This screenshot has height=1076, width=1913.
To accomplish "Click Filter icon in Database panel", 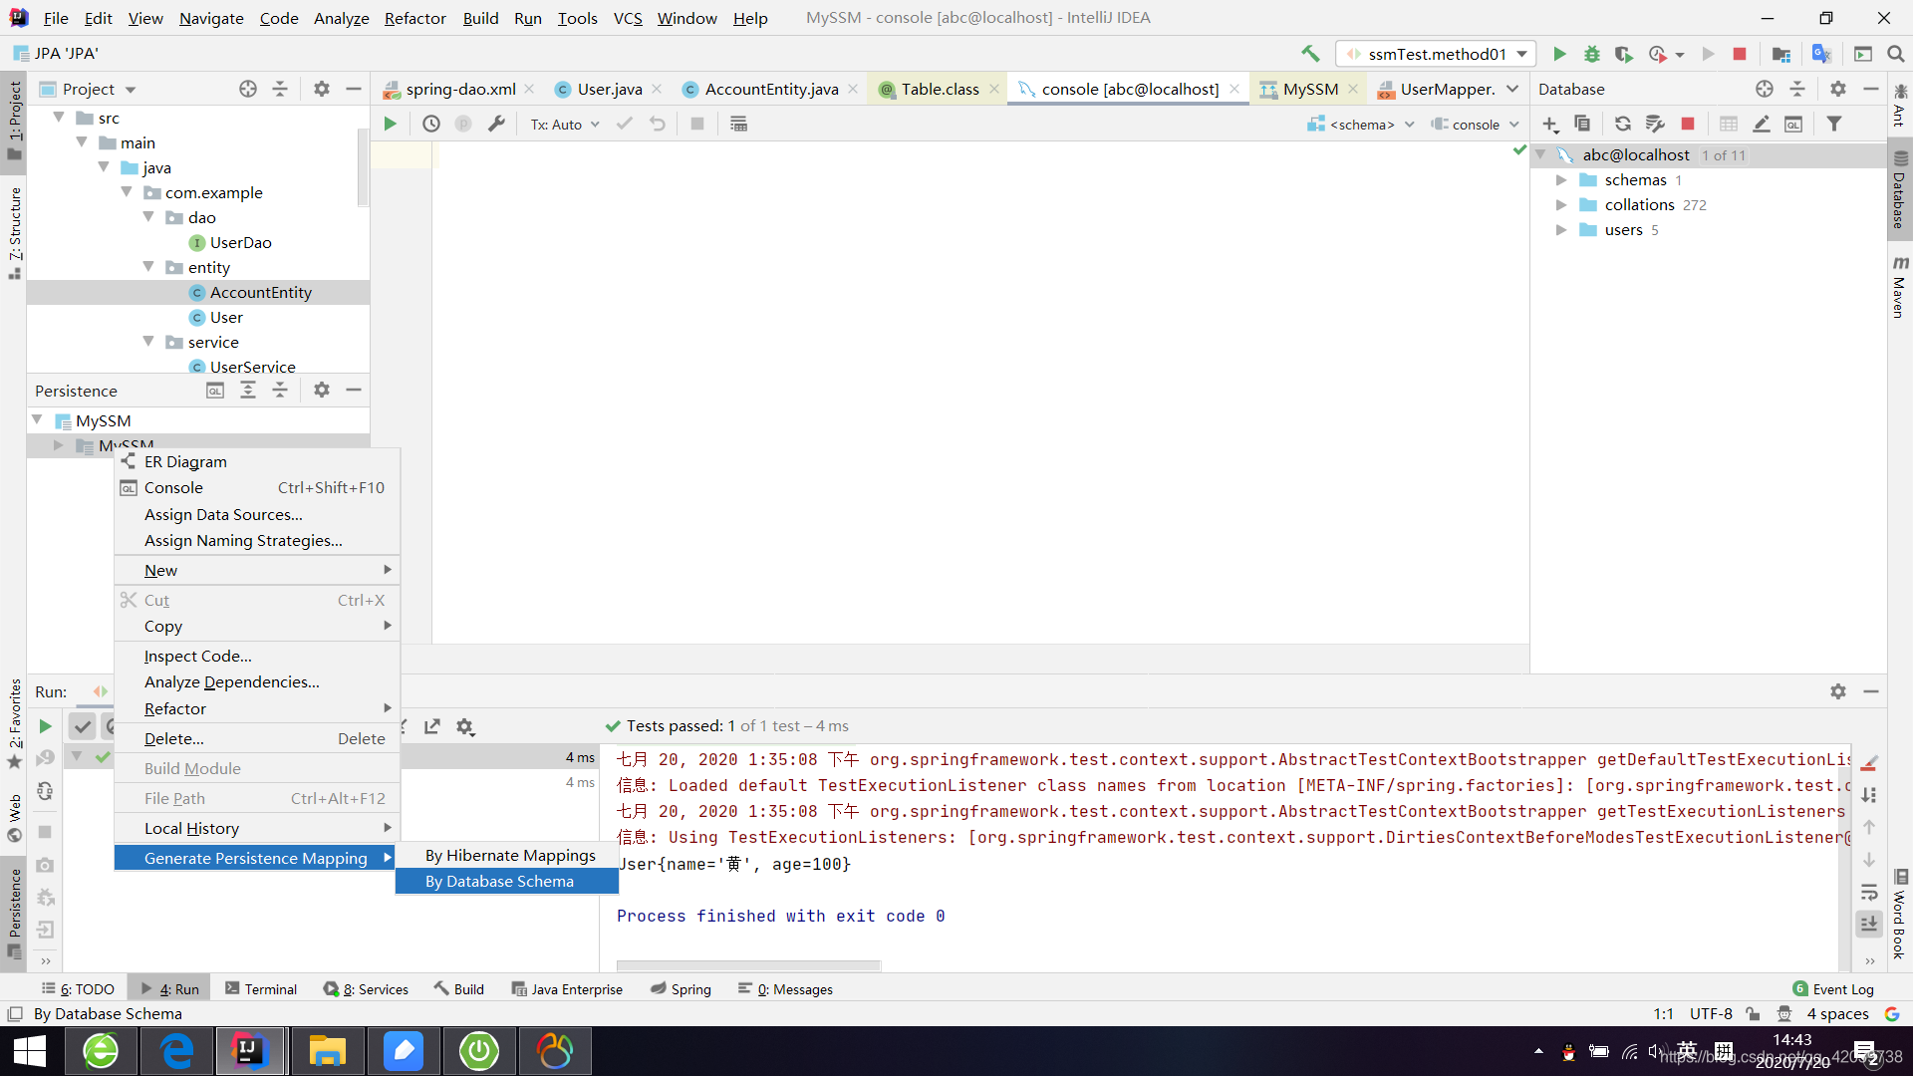I will 1834,124.
